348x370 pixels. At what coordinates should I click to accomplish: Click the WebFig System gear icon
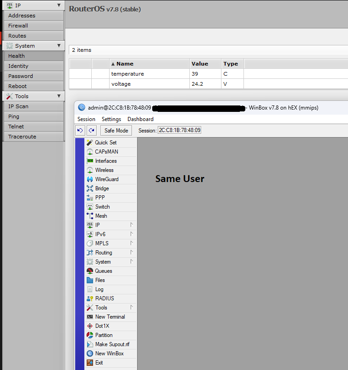10,46
